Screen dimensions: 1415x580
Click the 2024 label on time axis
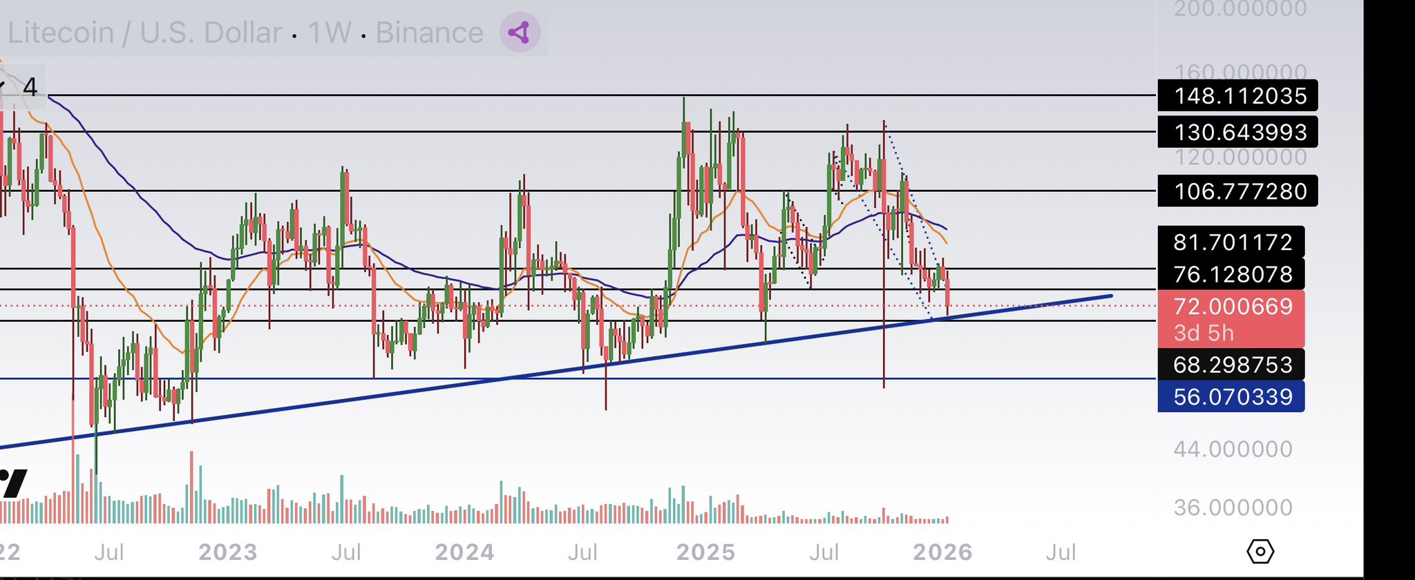[x=465, y=552]
